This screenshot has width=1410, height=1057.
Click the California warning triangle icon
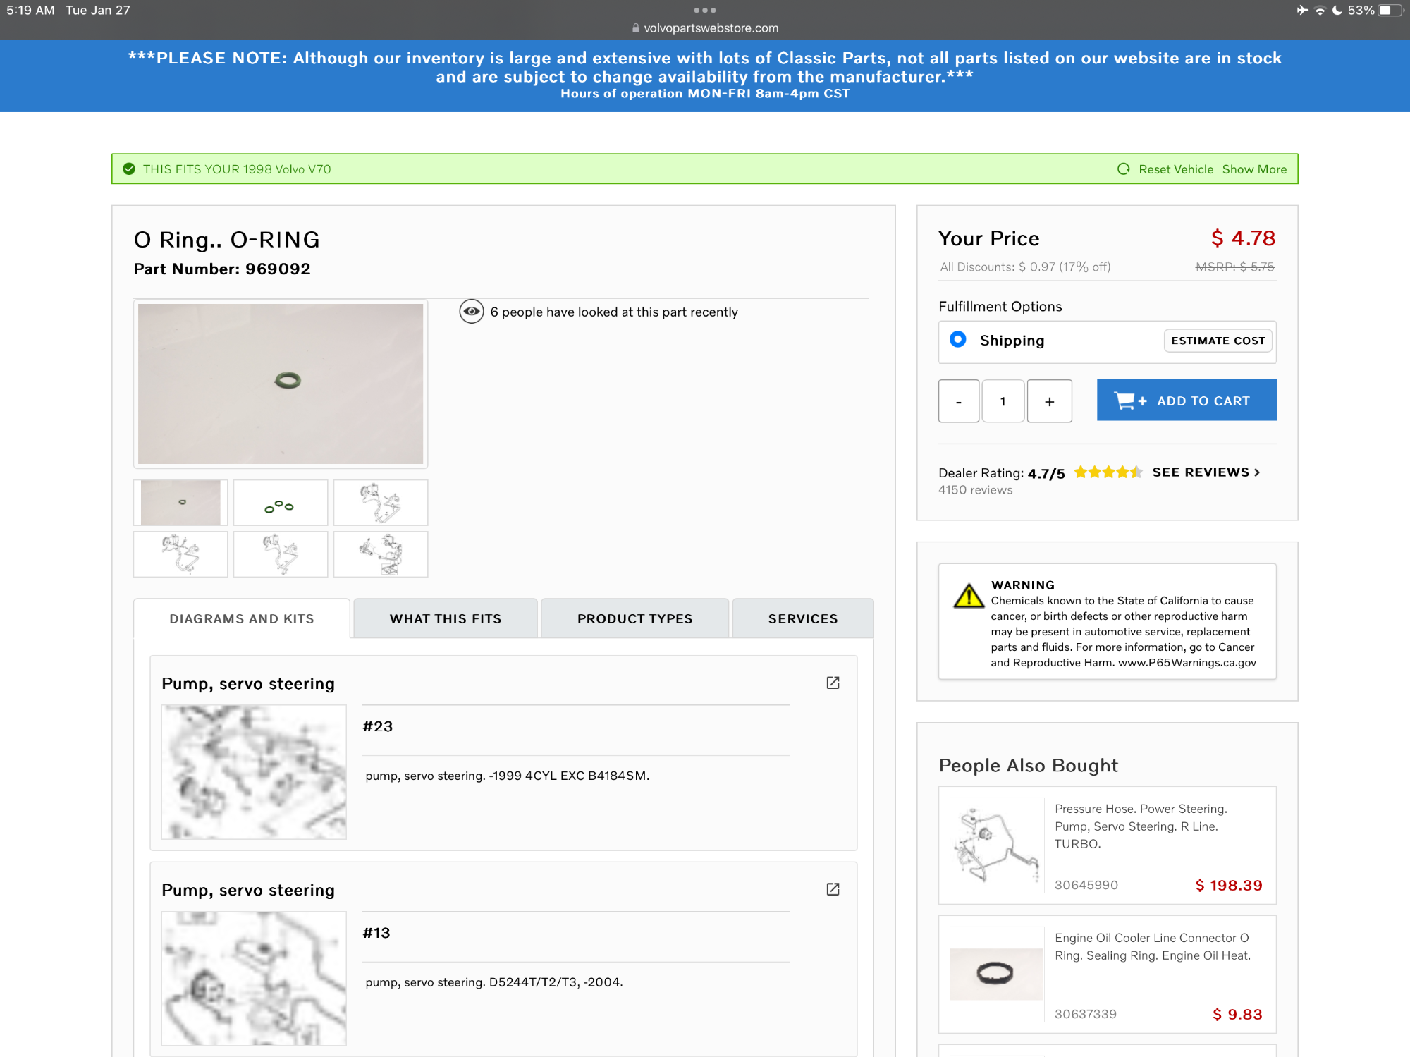tap(969, 597)
